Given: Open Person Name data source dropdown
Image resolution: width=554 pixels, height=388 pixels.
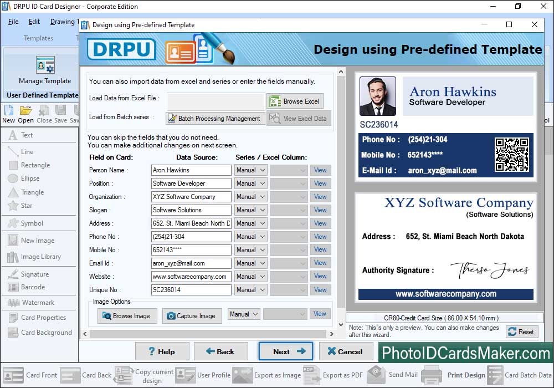Looking at the screenshot, I should [250, 170].
